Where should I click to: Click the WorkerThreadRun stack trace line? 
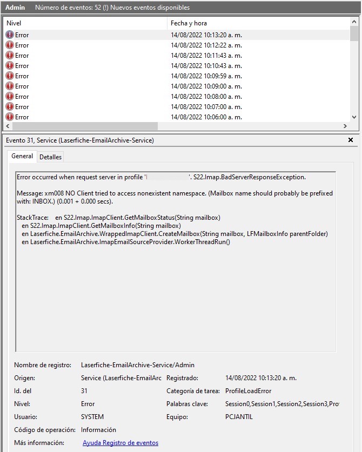coord(126,242)
